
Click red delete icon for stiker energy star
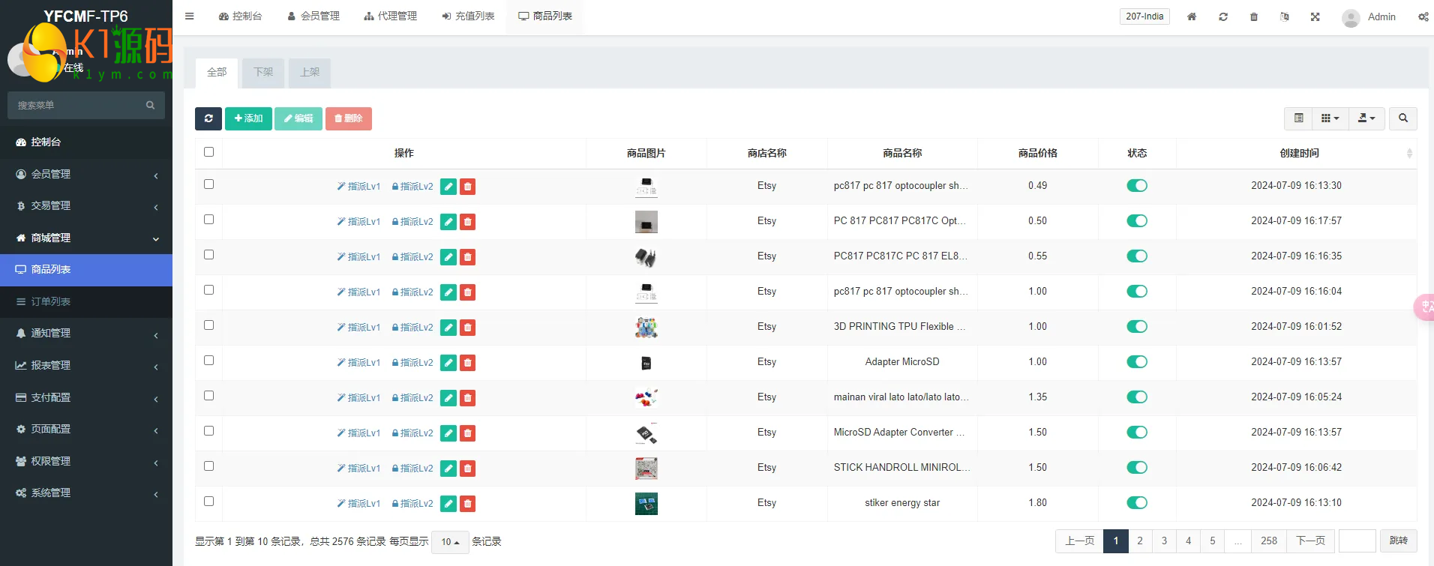467,504
